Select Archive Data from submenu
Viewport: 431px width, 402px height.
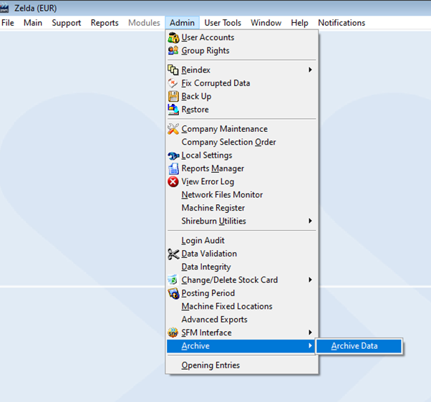pos(359,346)
